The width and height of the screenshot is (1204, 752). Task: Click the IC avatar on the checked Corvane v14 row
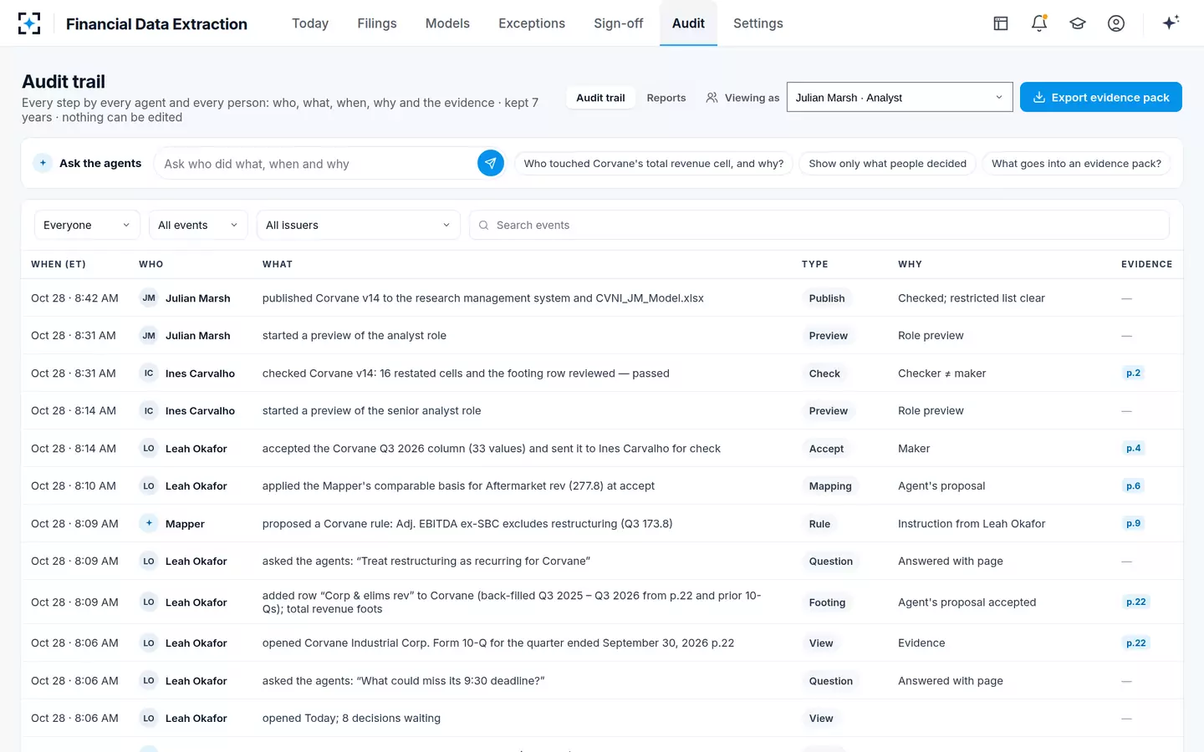[x=149, y=373]
